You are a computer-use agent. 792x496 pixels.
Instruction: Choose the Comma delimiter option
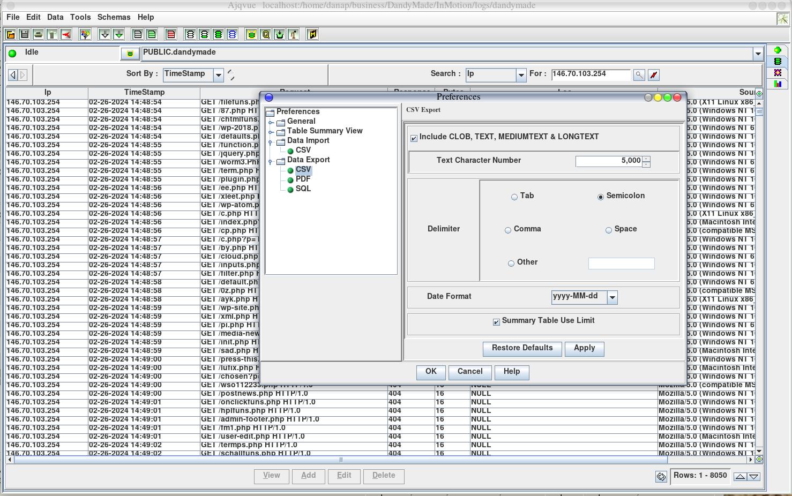pyautogui.click(x=508, y=230)
